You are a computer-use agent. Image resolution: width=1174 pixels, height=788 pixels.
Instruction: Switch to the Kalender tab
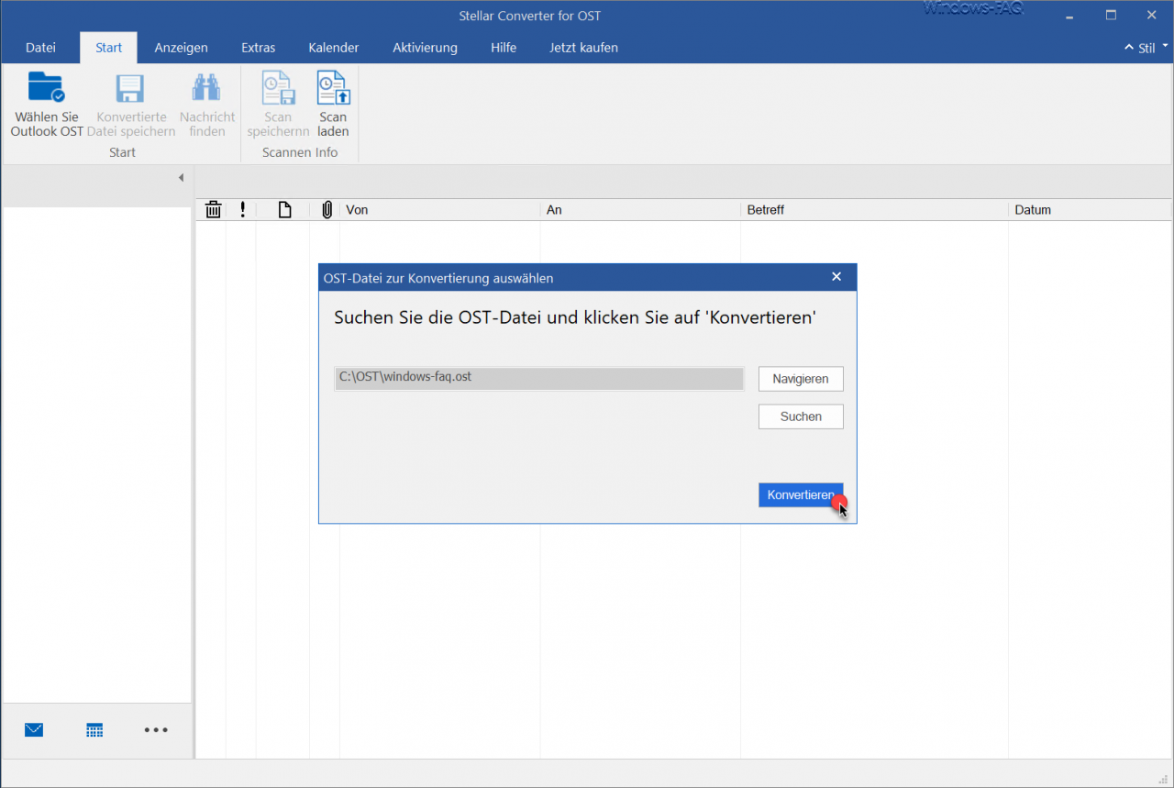[x=334, y=48]
